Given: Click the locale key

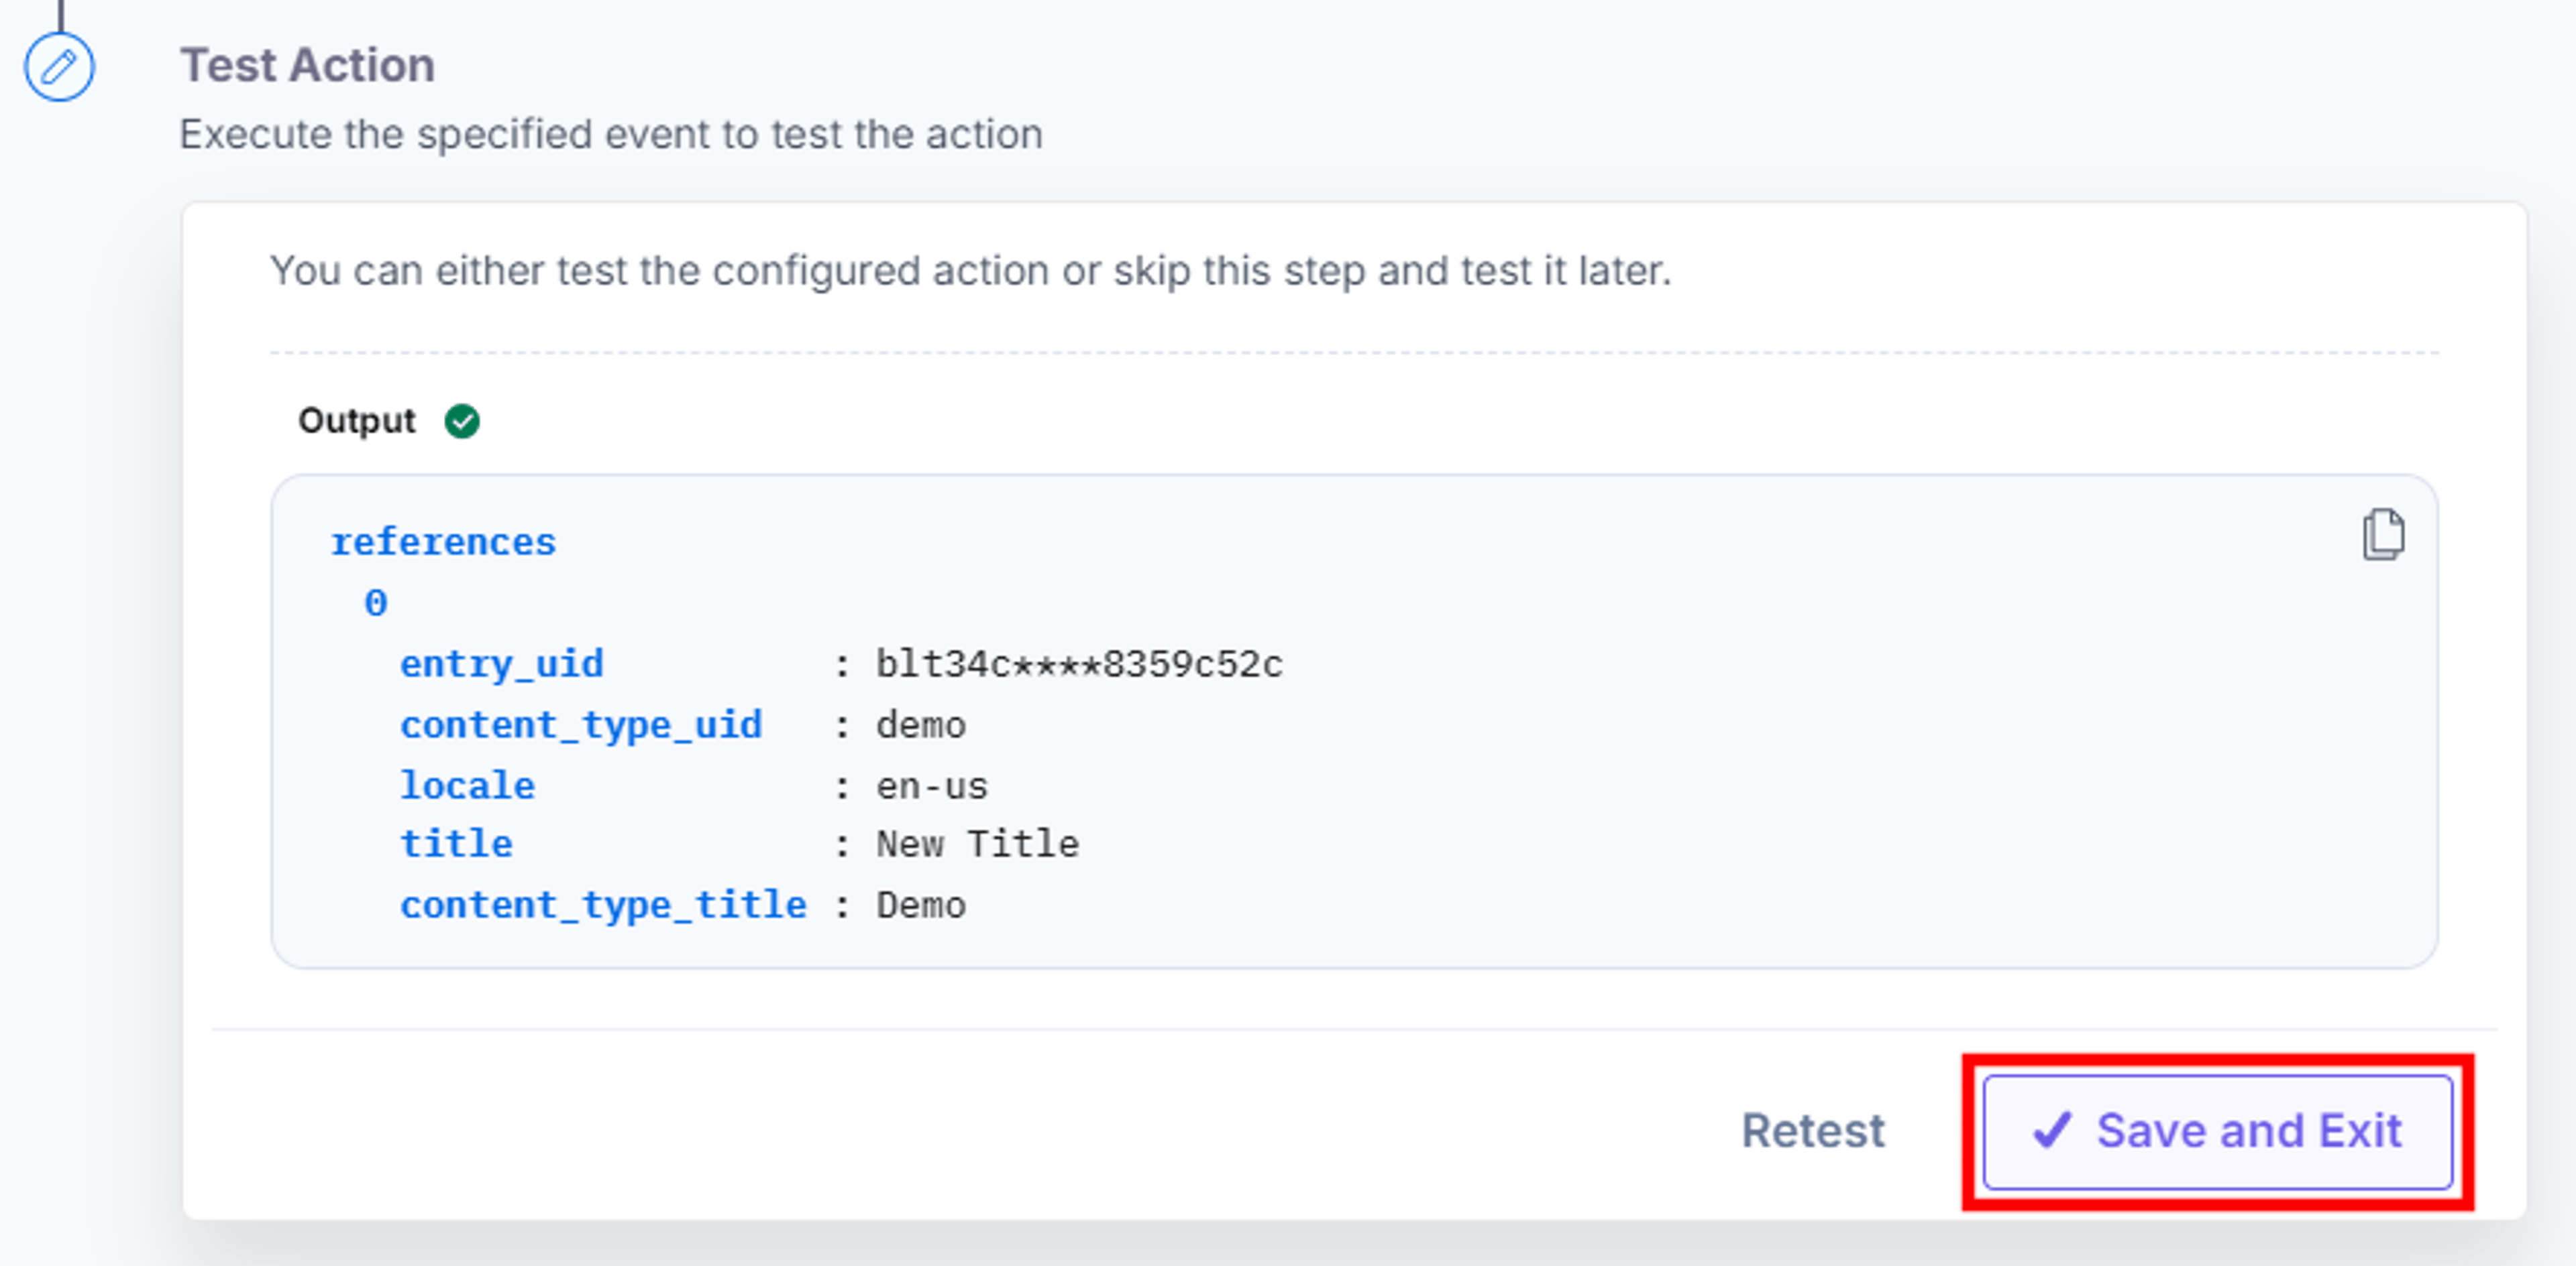Looking at the screenshot, I should tap(467, 786).
